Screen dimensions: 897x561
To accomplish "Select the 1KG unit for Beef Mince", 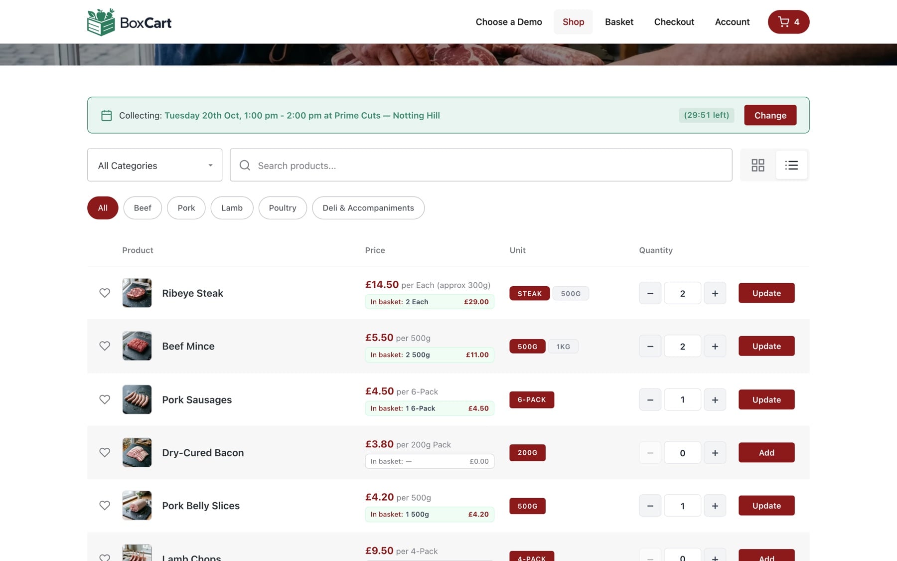I will [563, 347].
